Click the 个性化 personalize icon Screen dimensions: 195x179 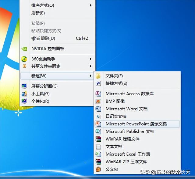(x=24, y=101)
